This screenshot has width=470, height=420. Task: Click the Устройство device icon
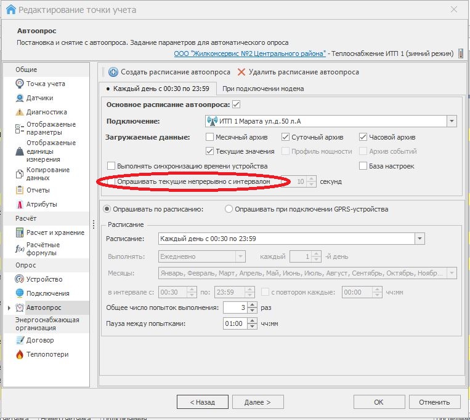(x=20, y=279)
